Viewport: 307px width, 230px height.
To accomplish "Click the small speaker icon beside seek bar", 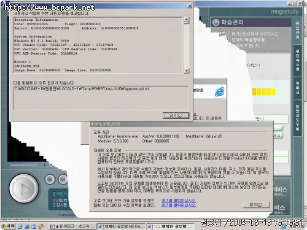I will point(44,165).
